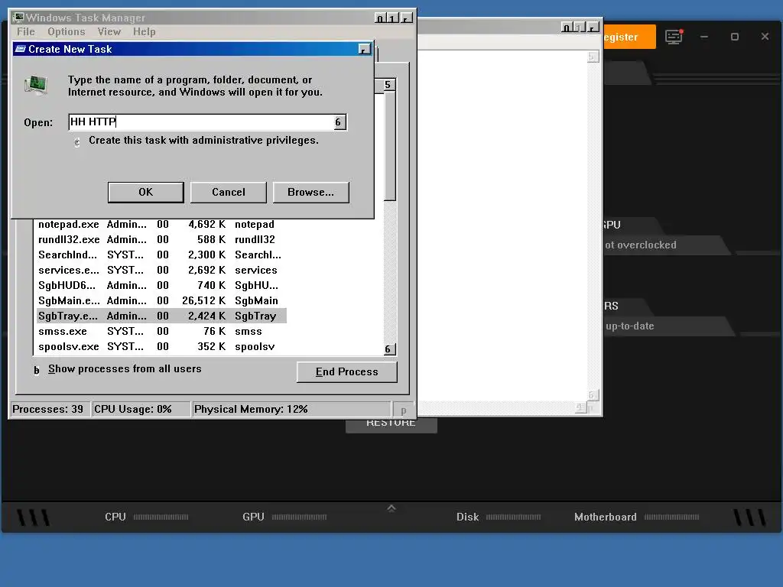
Task: Select the notepad.exe process row
Action: 162,225
